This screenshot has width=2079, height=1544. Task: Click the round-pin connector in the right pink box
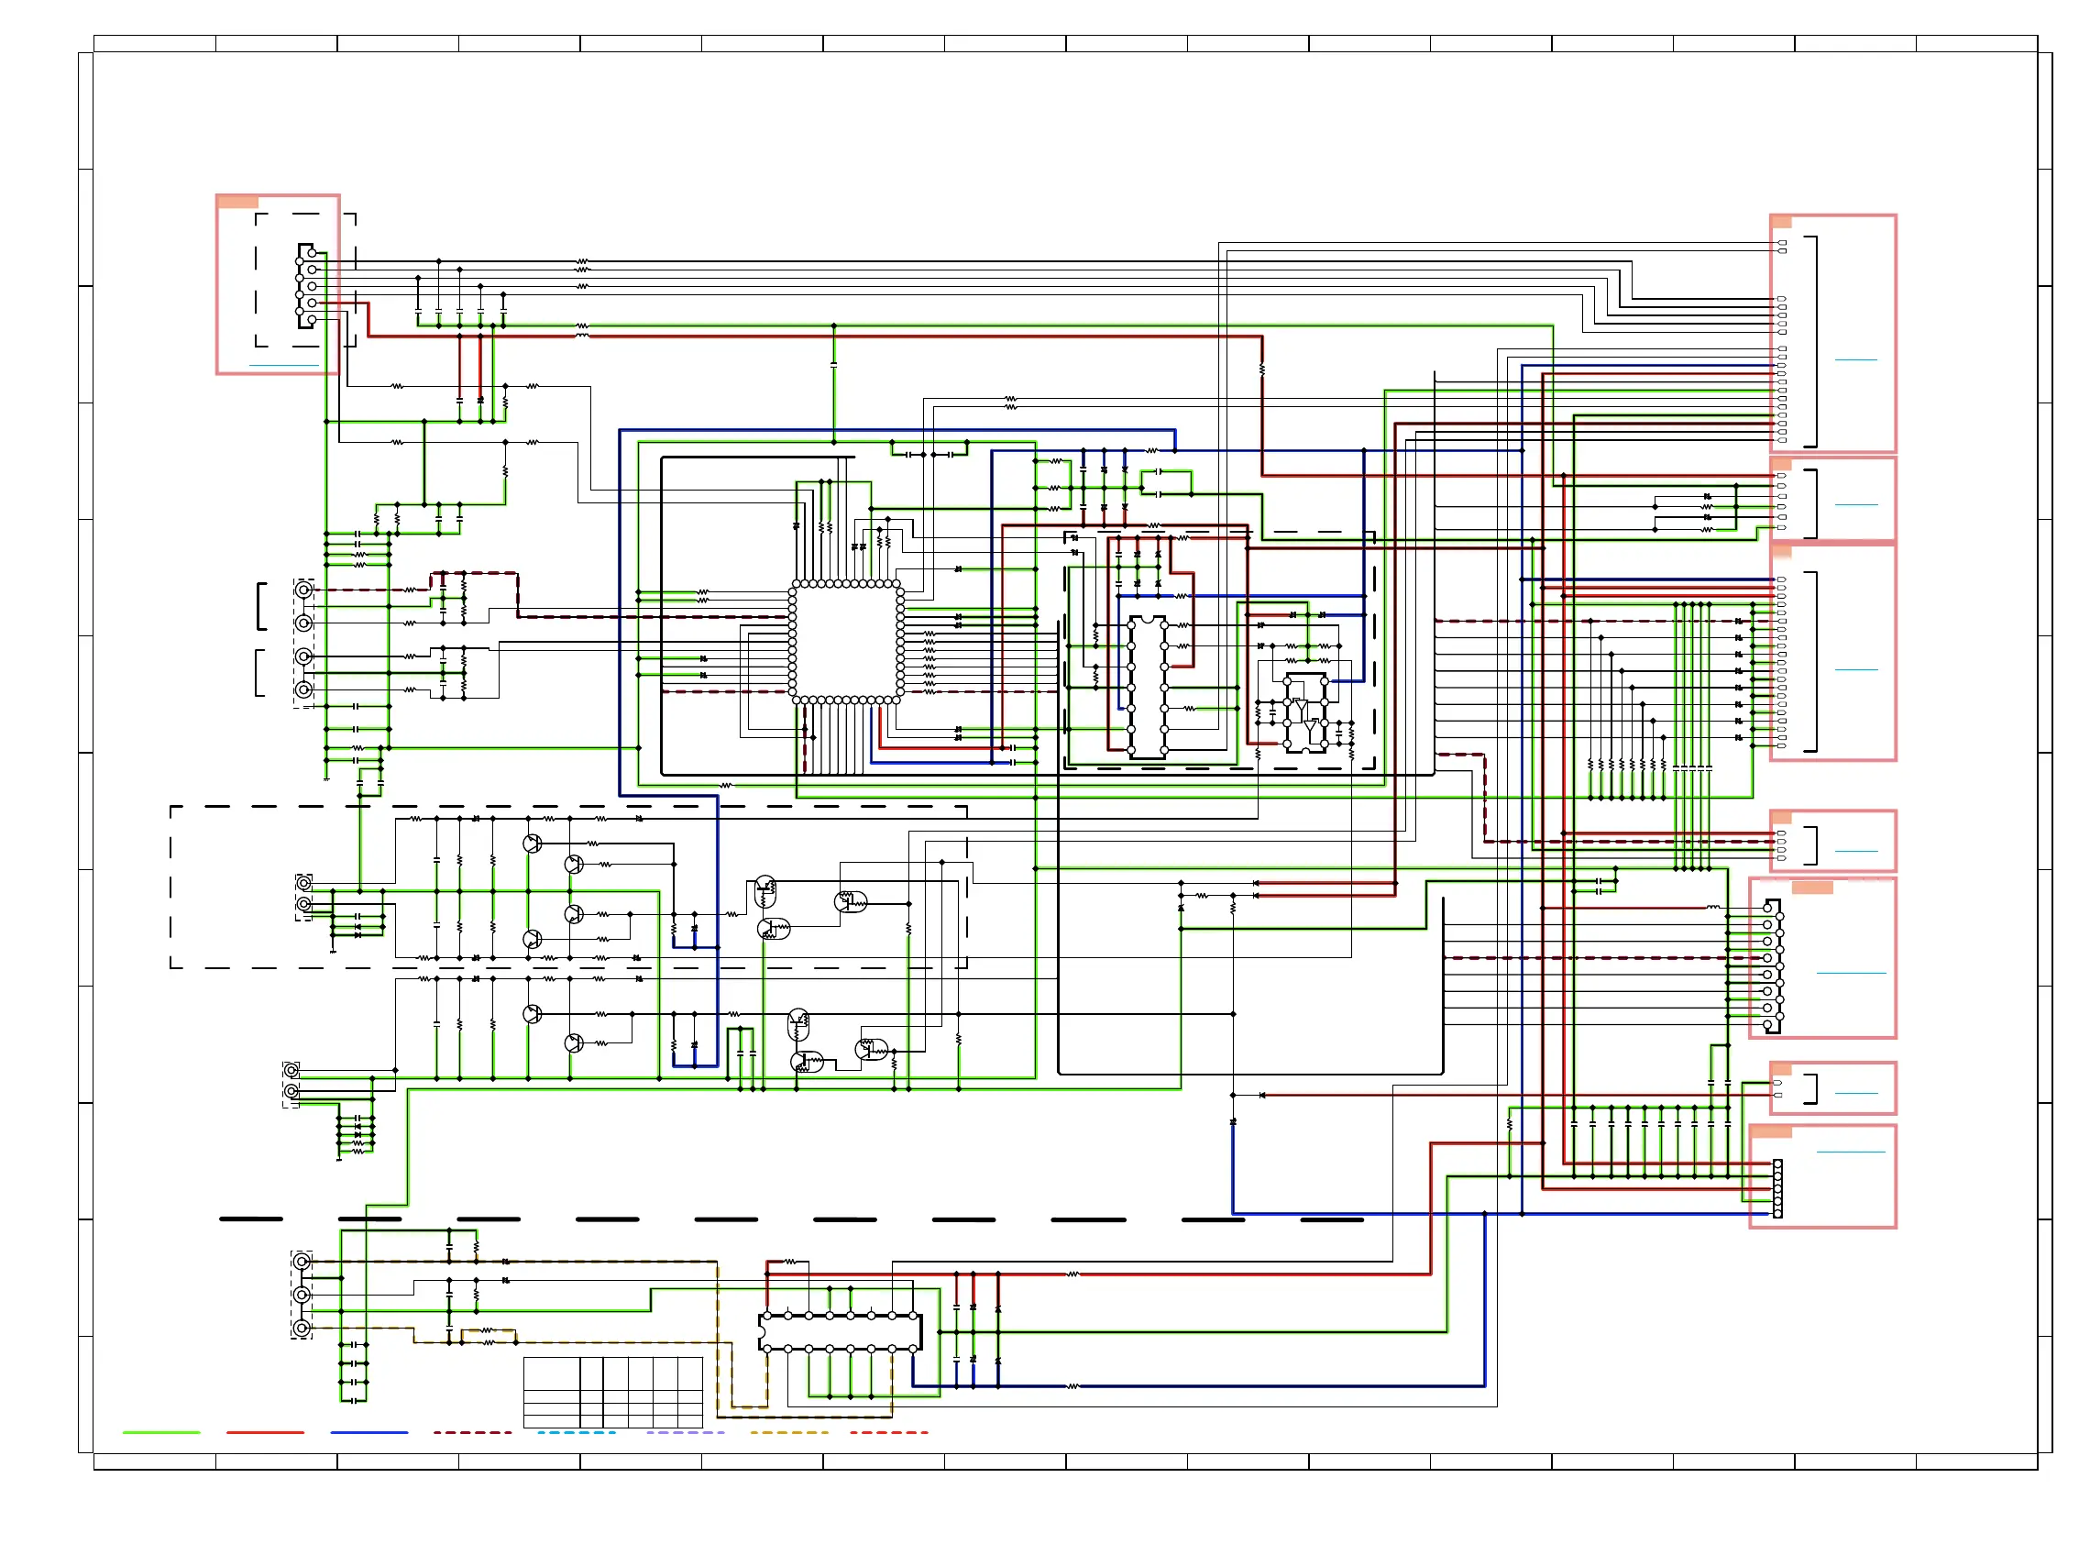click(1772, 965)
